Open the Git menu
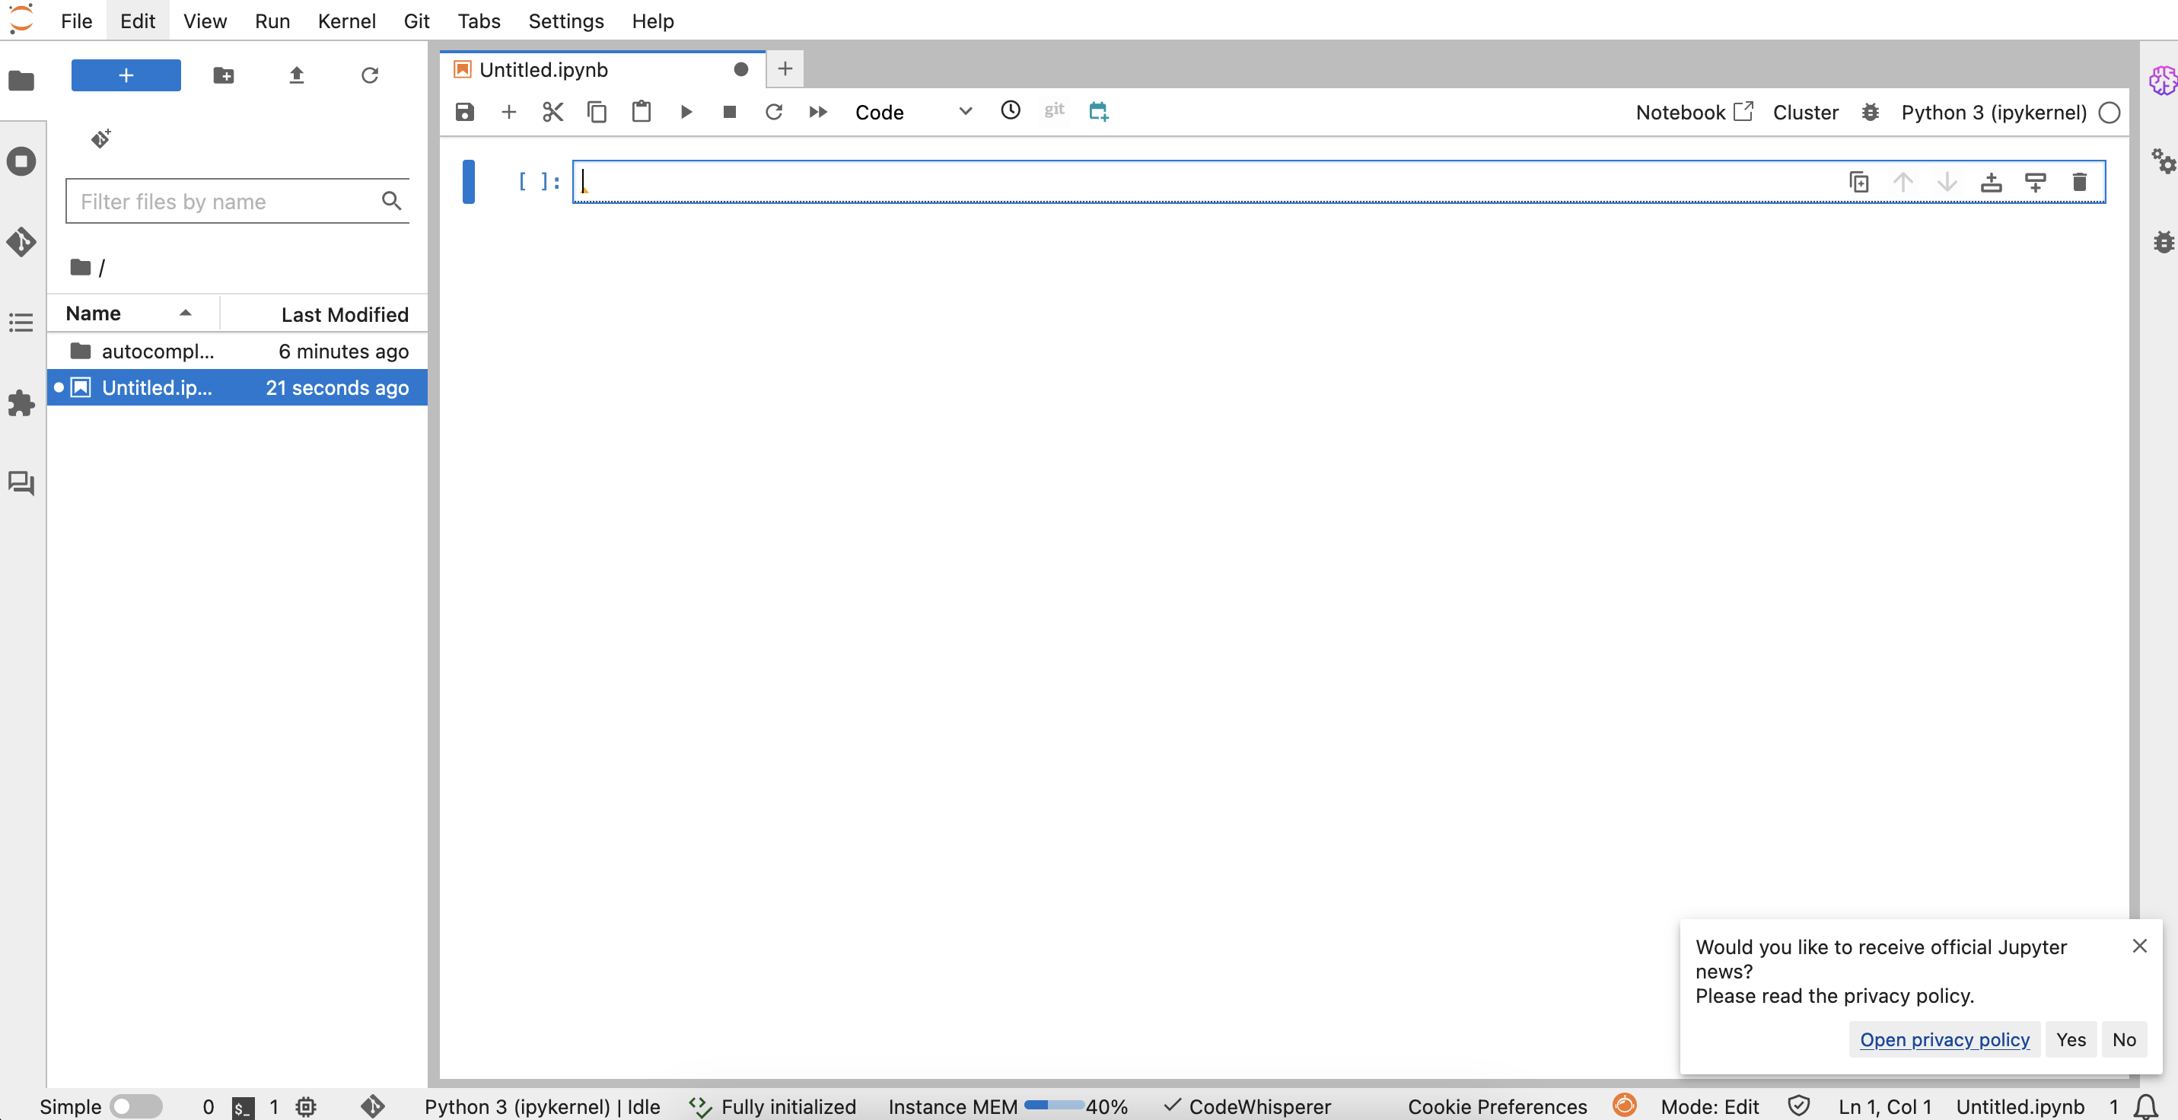2178x1120 pixels. (x=417, y=21)
